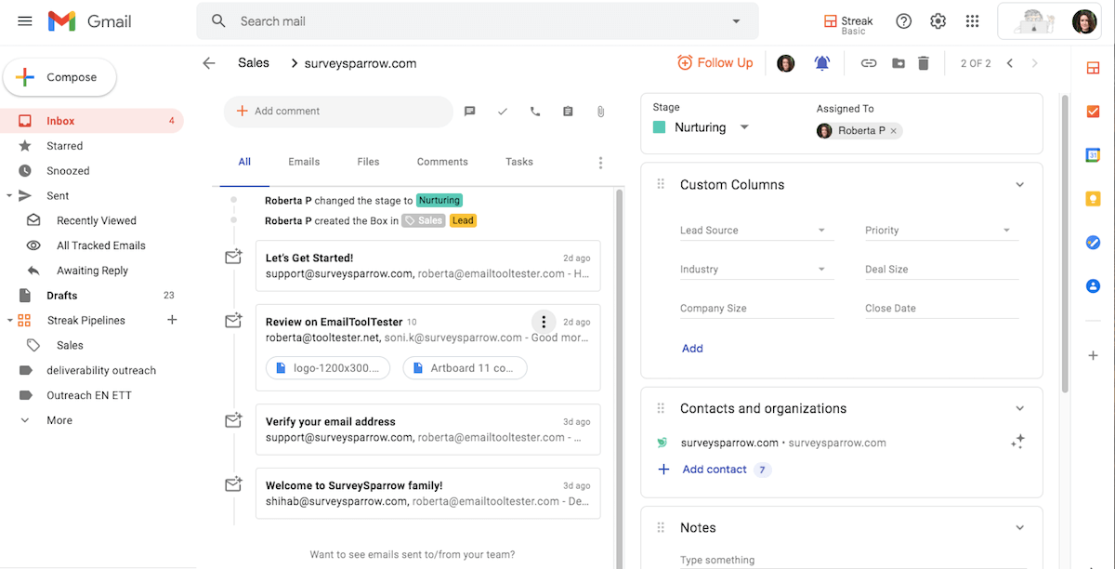Open the Nurturing stage dropdown
Viewport: 1115px width, 569px height.
pos(744,127)
